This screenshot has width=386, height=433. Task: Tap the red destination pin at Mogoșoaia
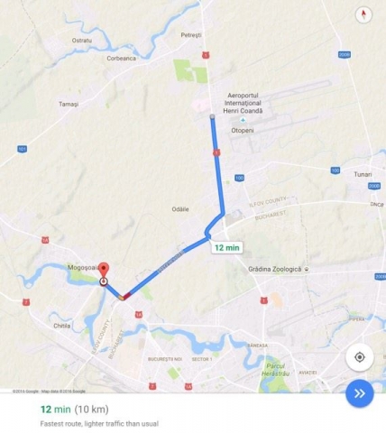pos(104,270)
